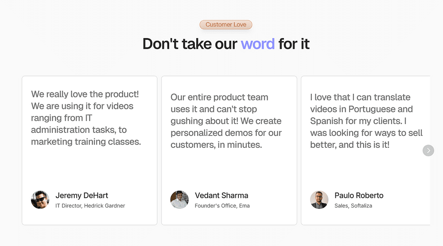Click Jeremy DeHart's profile photo

pyautogui.click(x=40, y=200)
